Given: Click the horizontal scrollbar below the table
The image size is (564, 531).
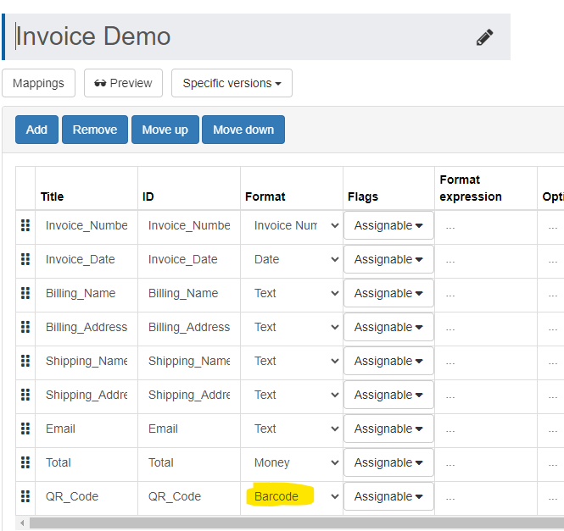Looking at the screenshot, I should [288, 523].
